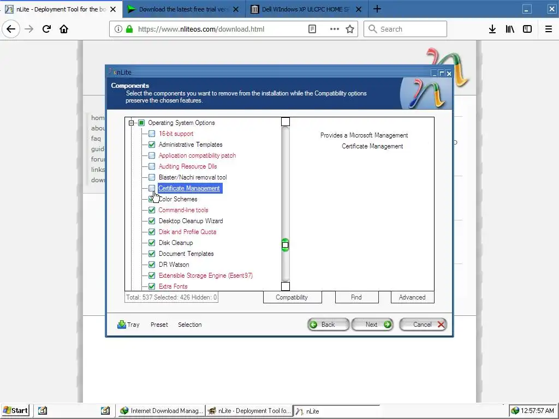Image resolution: width=559 pixels, height=419 pixels.
Task: Click the scroll down button of component list
Action: pyautogui.click(x=285, y=286)
